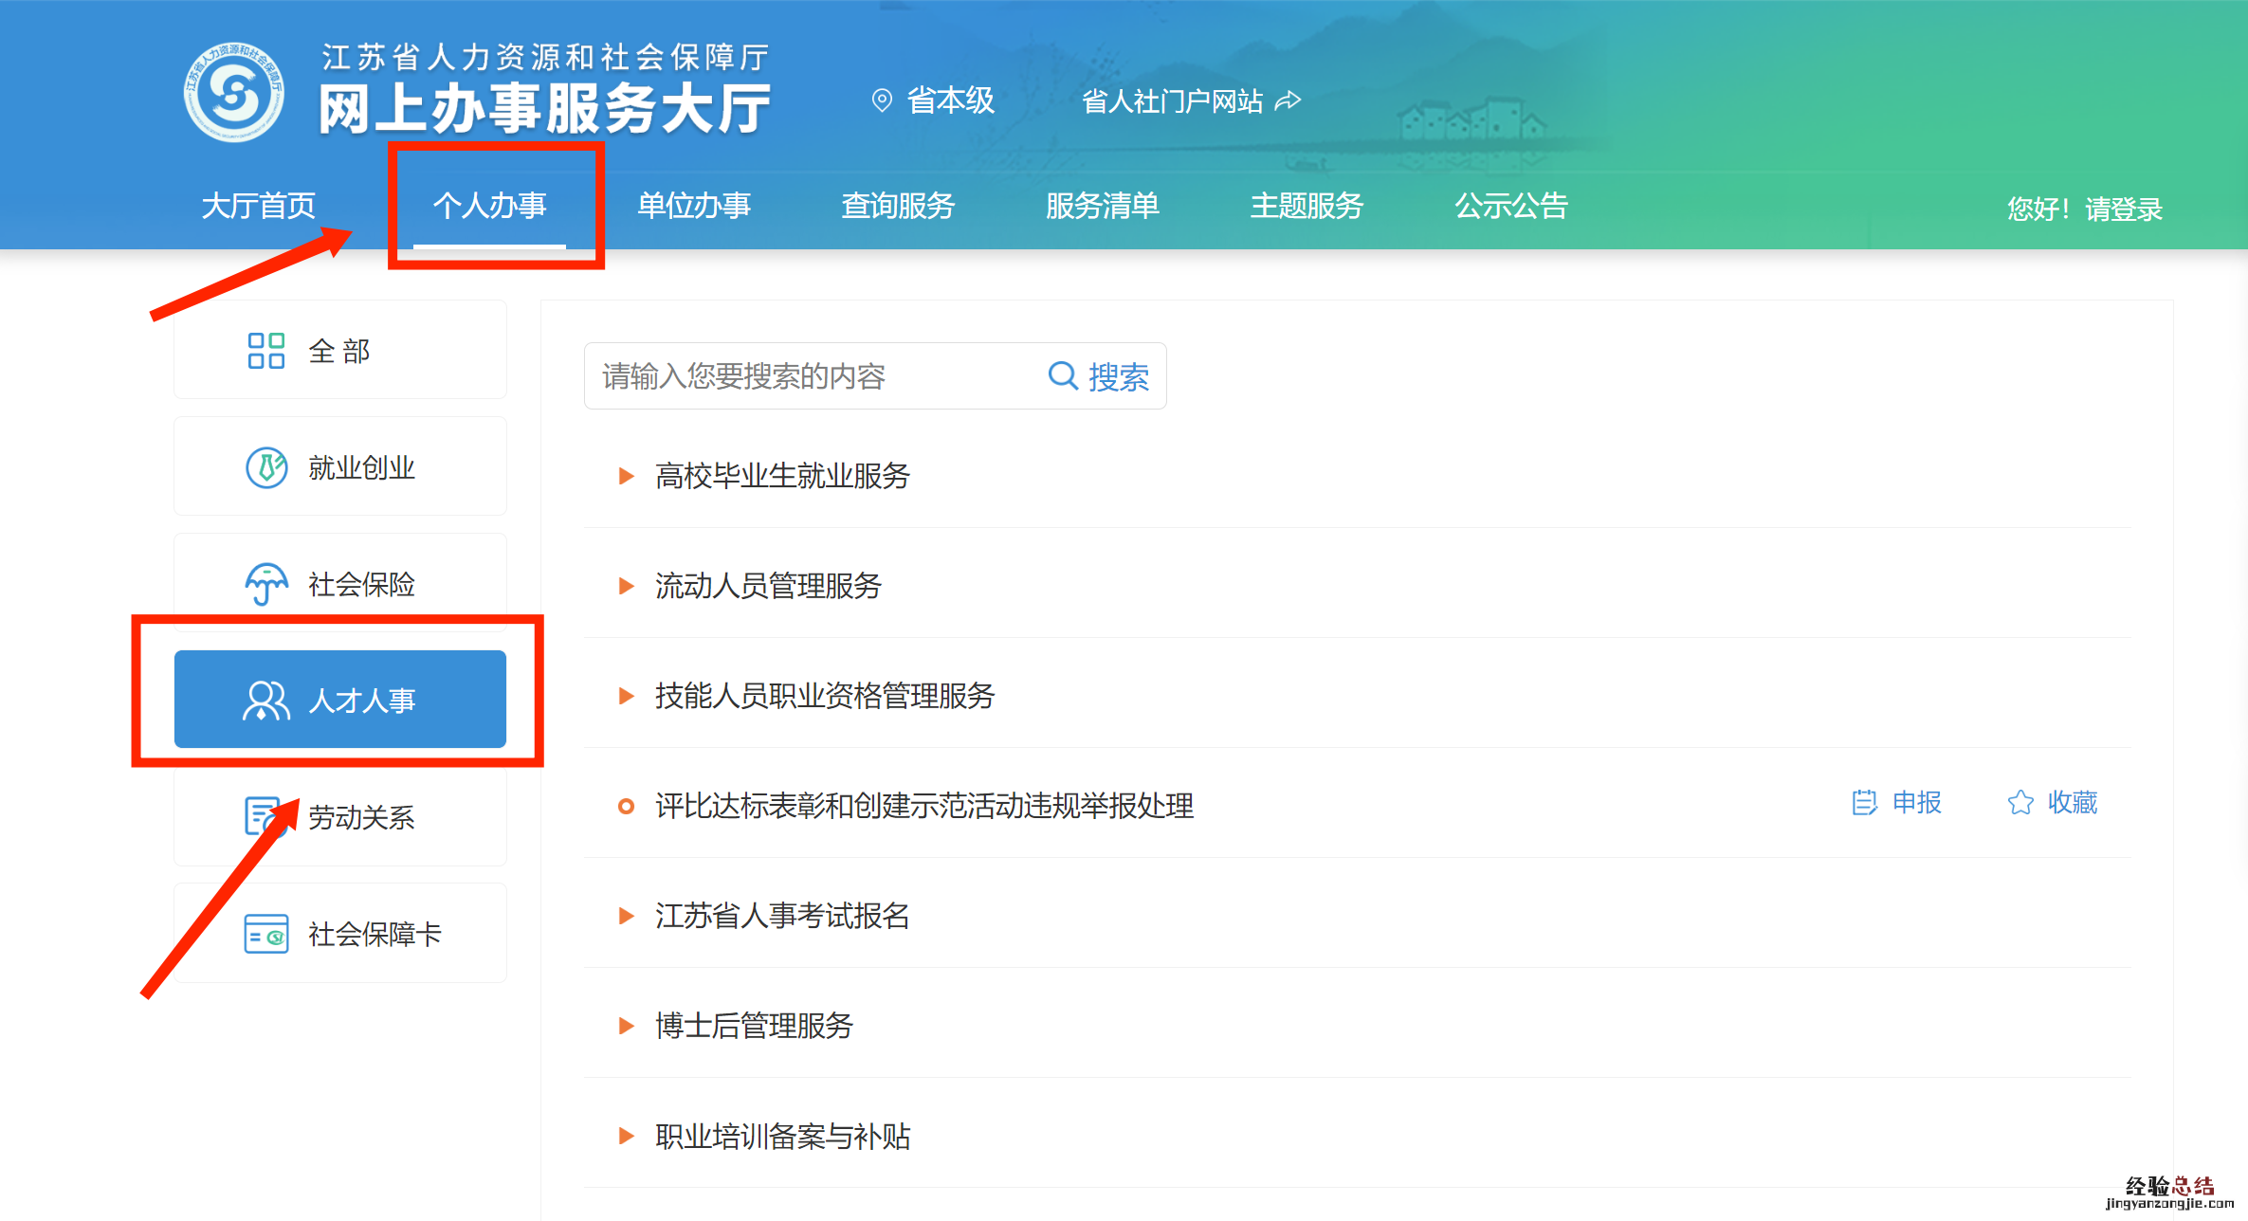Open the 单位办事 navigation tab
This screenshot has width=2248, height=1221.
694,206
